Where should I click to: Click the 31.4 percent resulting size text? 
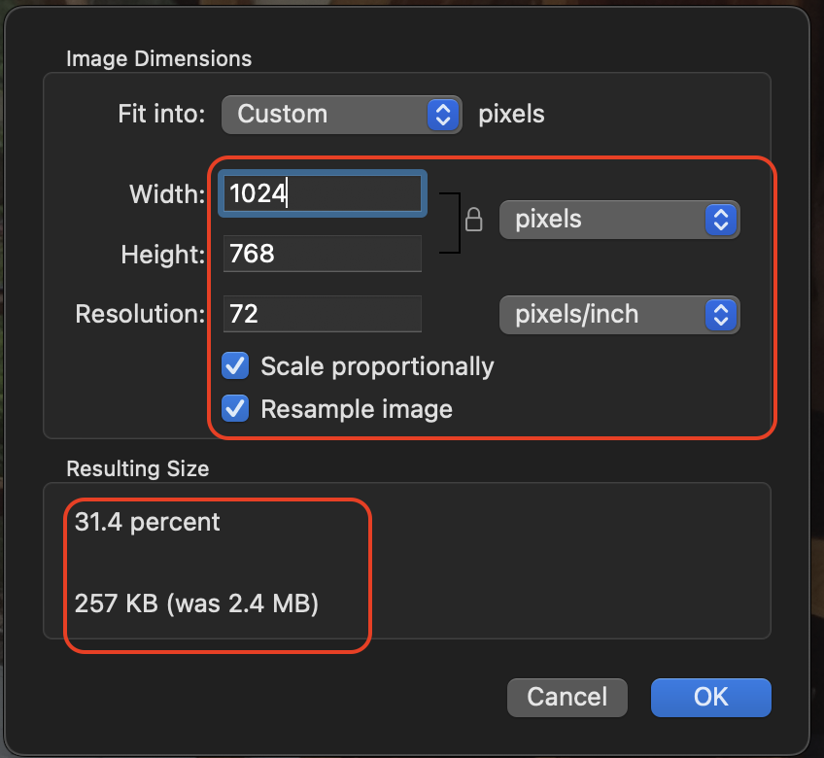coord(147,522)
